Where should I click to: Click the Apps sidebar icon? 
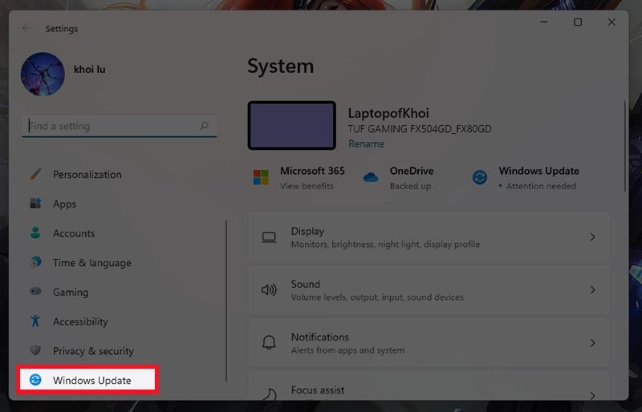(x=35, y=203)
